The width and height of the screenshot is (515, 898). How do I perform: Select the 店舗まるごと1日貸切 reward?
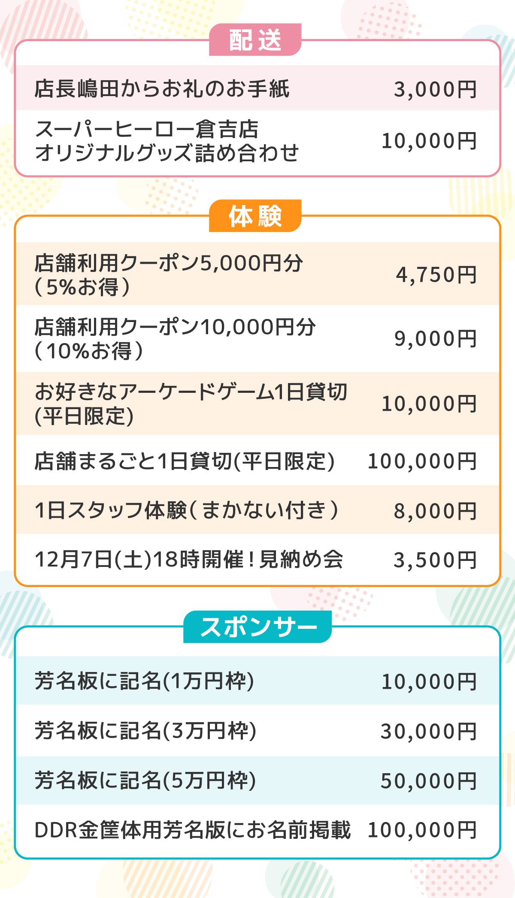[185, 461]
